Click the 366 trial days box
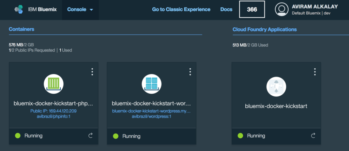The width and height of the screenshot is (349, 151). tap(252, 10)
